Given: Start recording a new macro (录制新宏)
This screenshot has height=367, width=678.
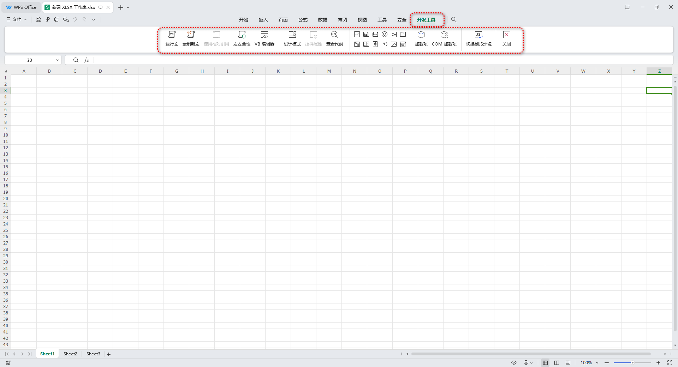Looking at the screenshot, I should 191,38.
